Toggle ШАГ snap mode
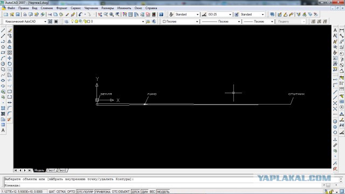This screenshot has height=194, width=345. coord(52,192)
